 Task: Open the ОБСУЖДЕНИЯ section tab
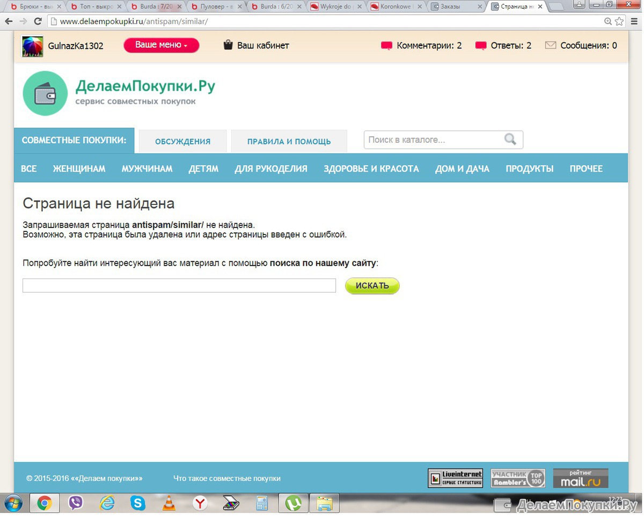[x=183, y=142]
